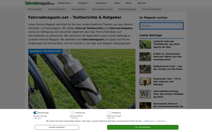Click the Letzte Beiträge heading
Image resolution: width=212 pixels, height=132 pixels.
[151, 35]
